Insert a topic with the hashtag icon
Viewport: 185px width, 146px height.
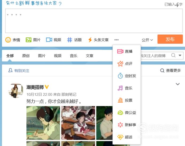tap(70, 40)
